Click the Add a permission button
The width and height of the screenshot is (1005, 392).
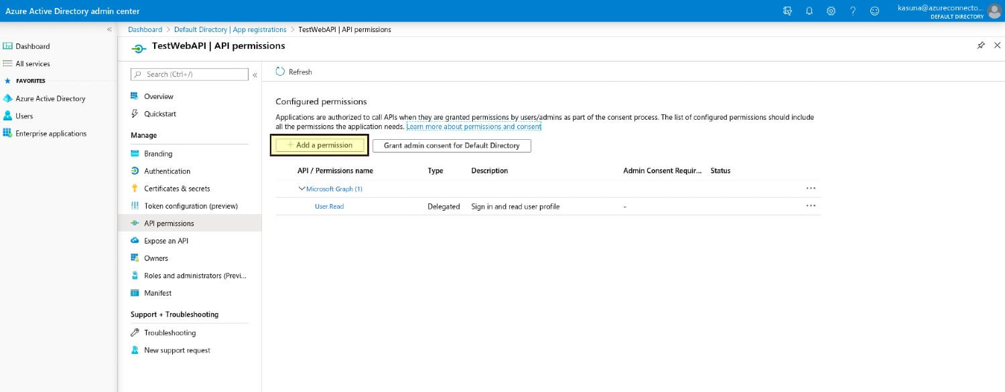[319, 144]
